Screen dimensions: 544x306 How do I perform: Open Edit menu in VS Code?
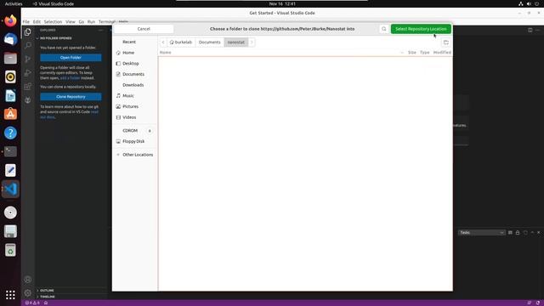[37, 21]
